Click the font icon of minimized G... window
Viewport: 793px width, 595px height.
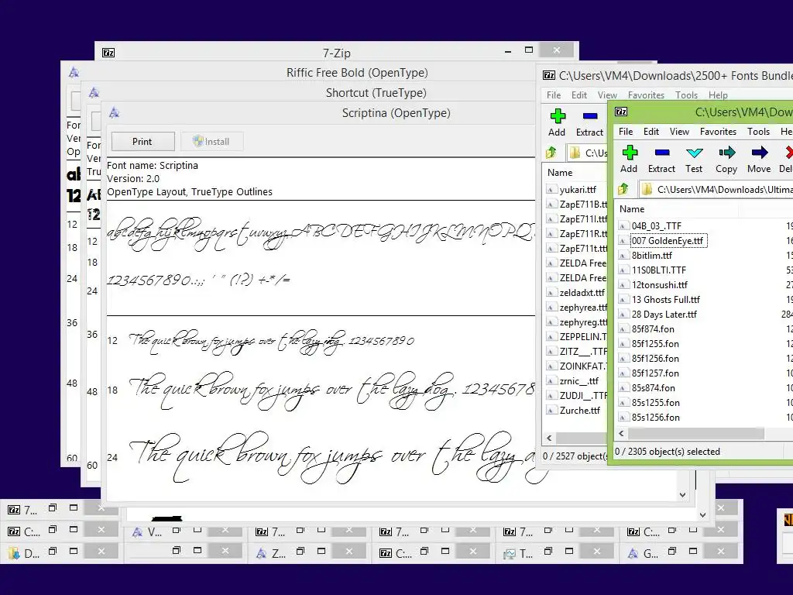tap(633, 553)
